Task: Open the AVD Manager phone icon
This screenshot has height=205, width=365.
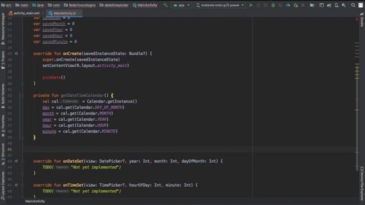Action: [x=336, y=5]
